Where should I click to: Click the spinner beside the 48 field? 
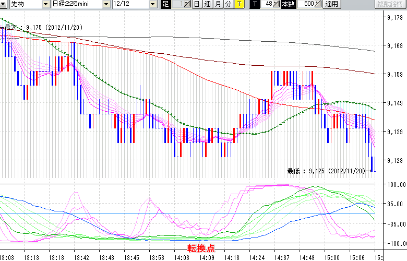[x=277, y=4]
